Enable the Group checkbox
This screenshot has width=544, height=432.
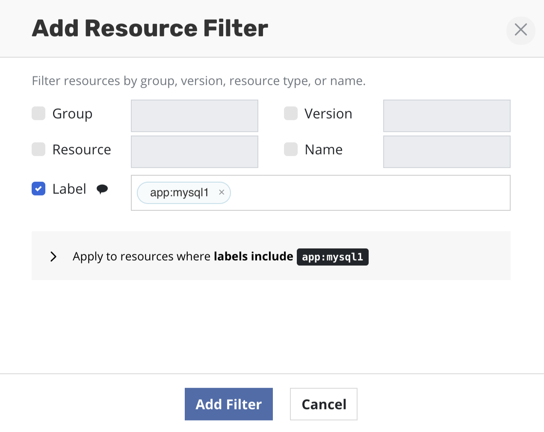pyautogui.click(x=38, y=114)
